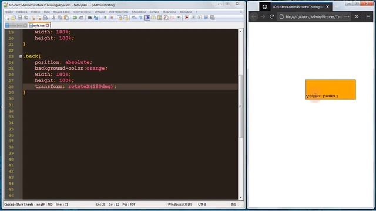The image size is (376, 211).
Task: Expand browser toolbar overflow chevrons
Action: (x=357, y=16)
